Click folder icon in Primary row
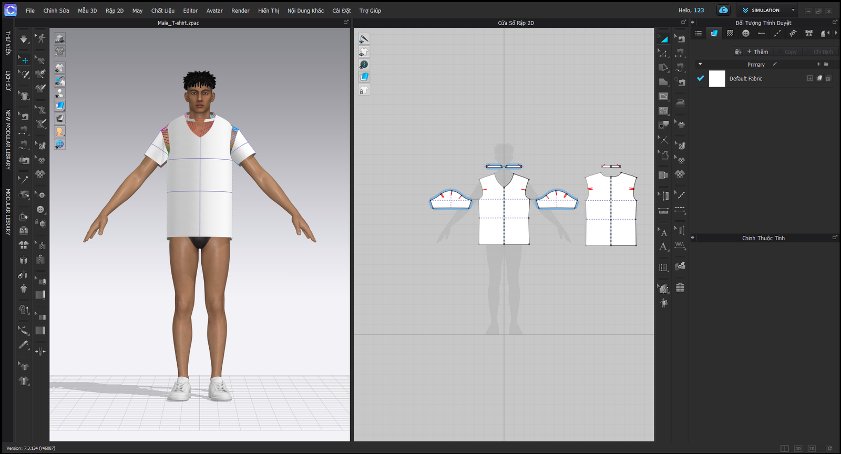841x454 pixels. (x=826, y=64)
